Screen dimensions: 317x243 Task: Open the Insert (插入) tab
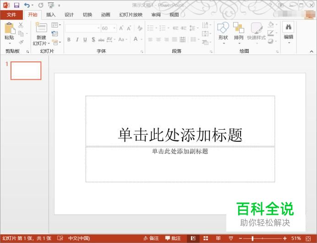pyautogui.click(x=51, y=15)
